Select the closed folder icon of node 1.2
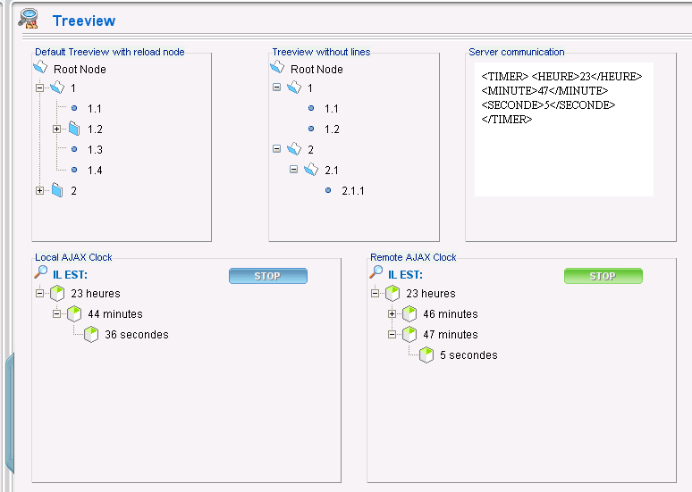The height and width of the screenshot is (492, 692). click(74, 129)
